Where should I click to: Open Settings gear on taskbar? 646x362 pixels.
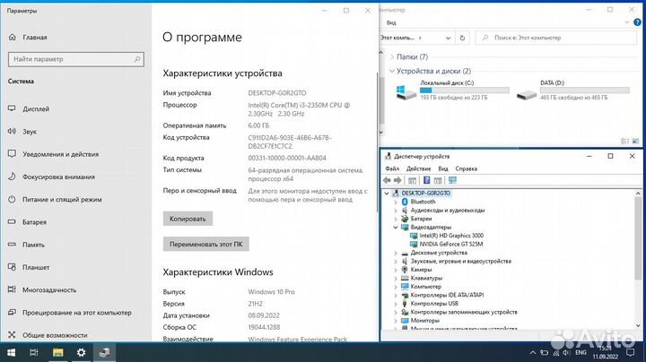coord(81,352)
